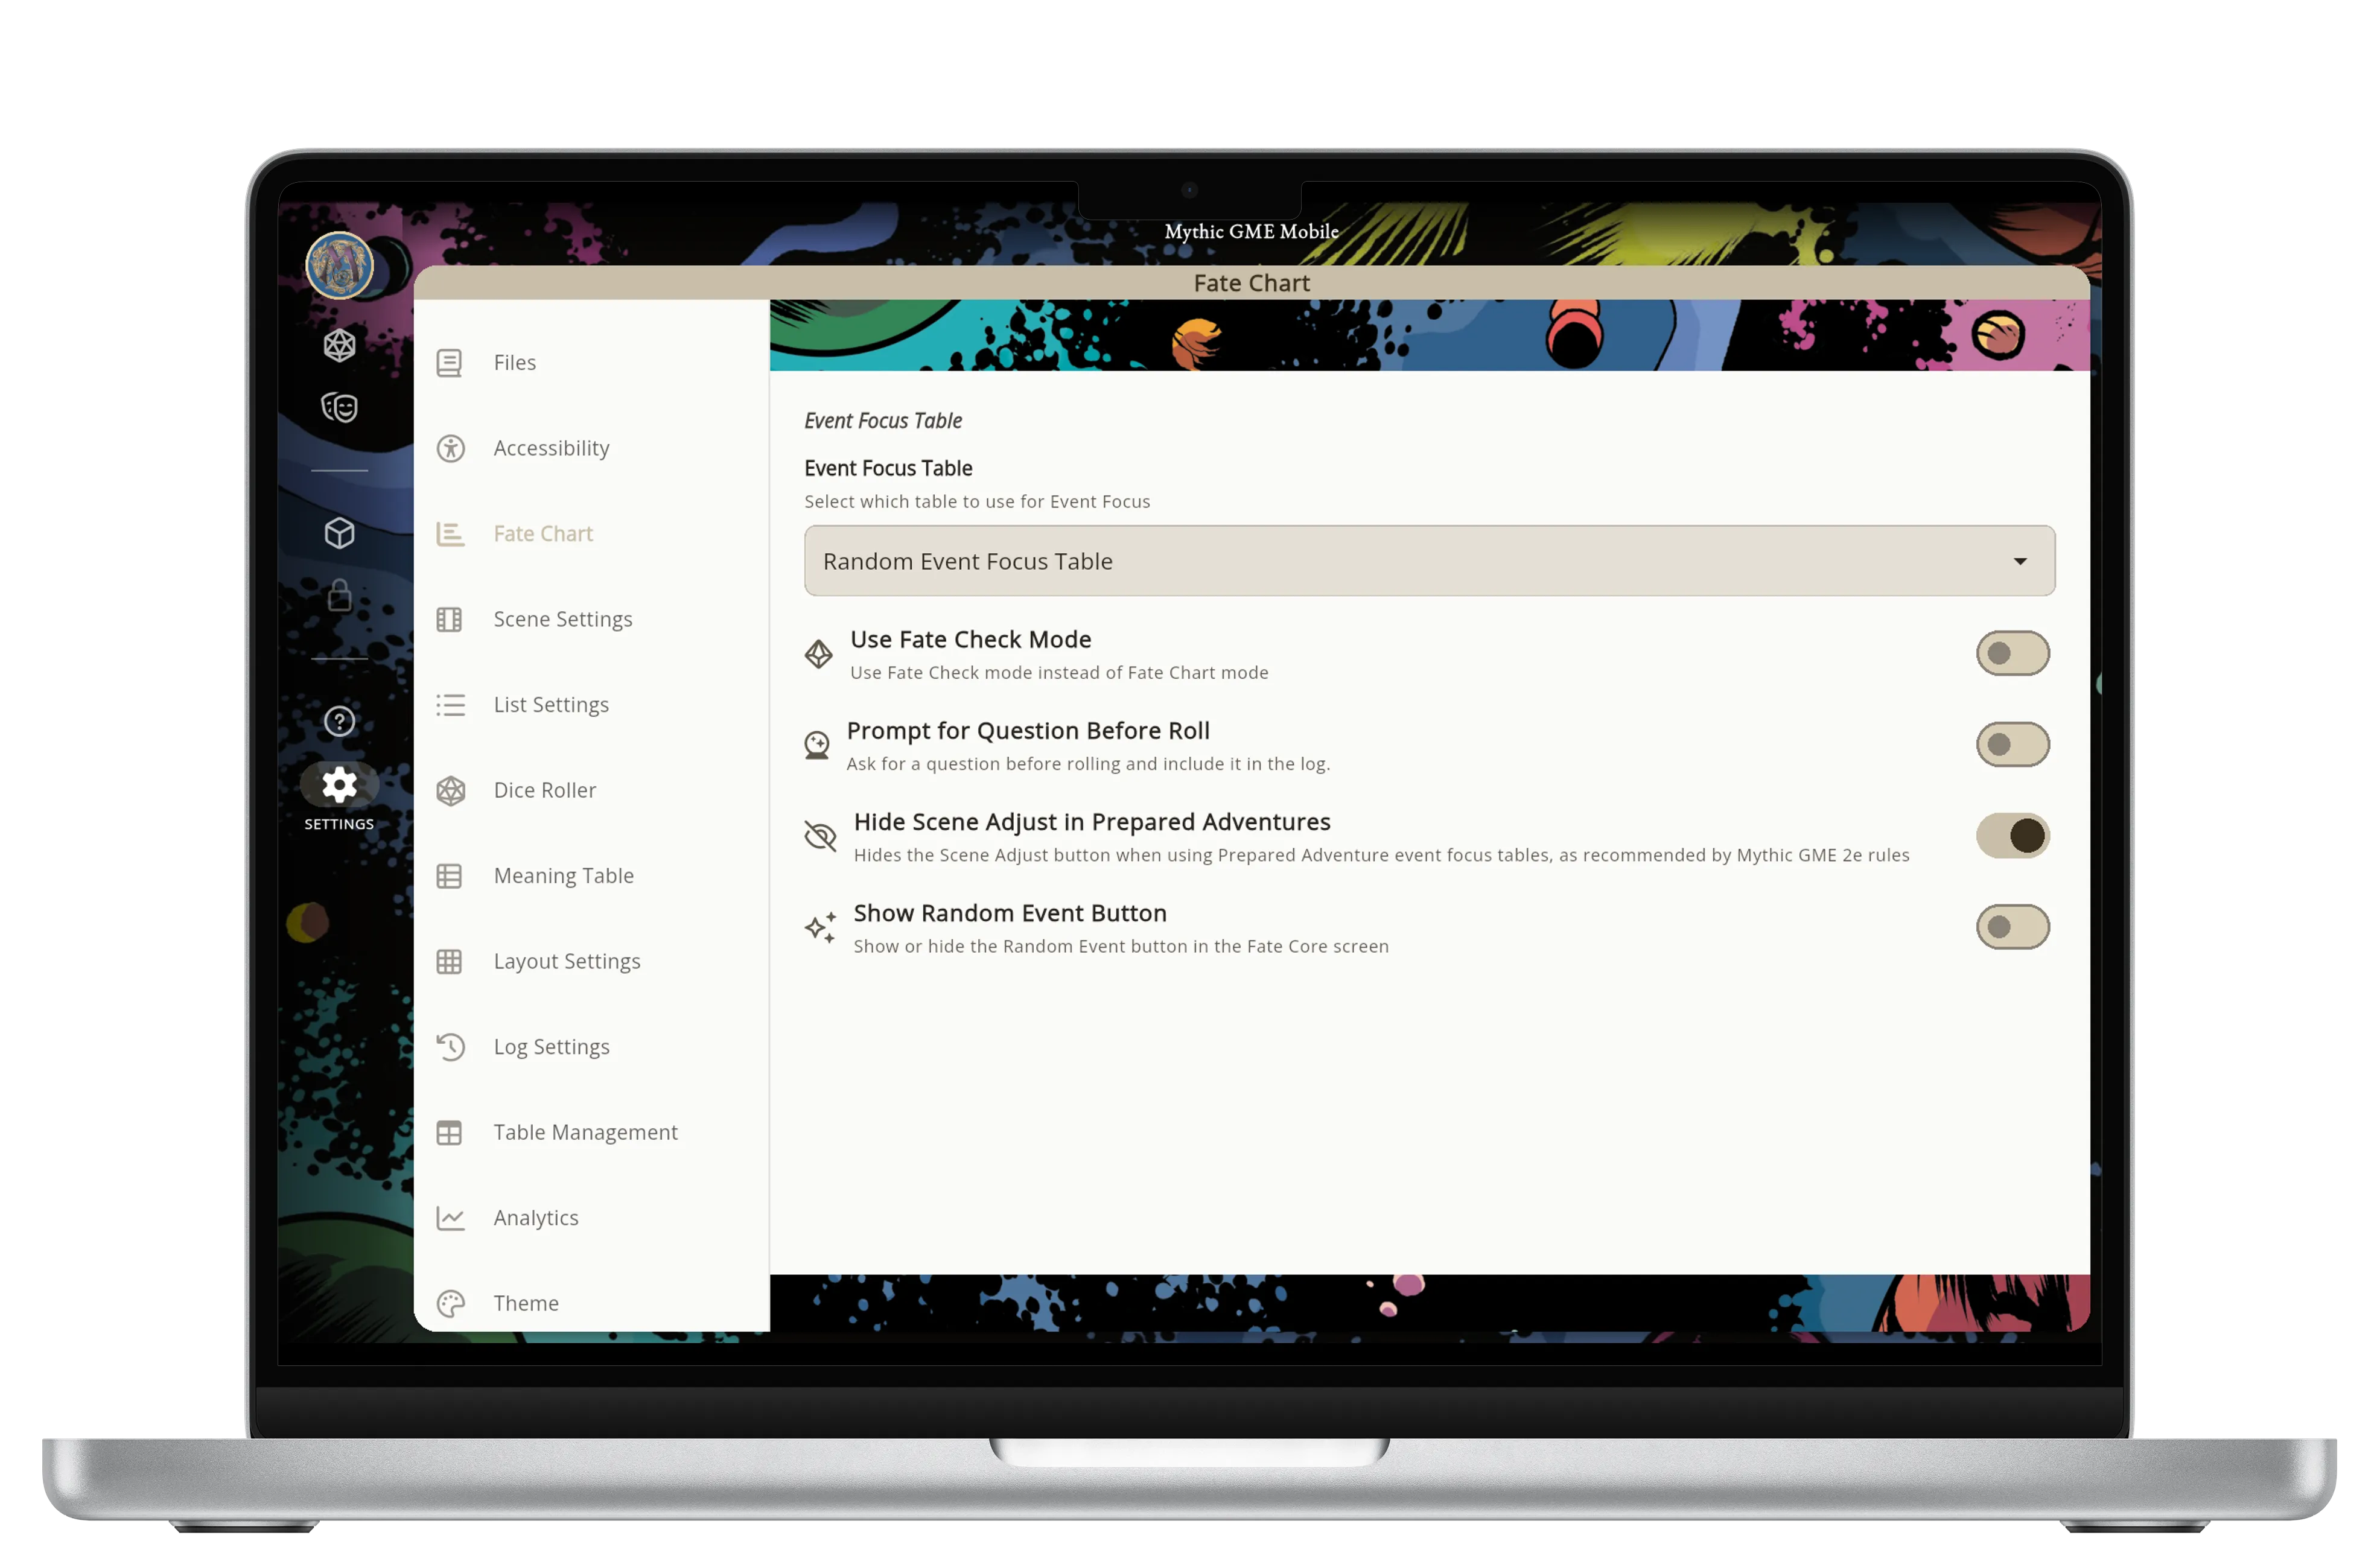2380x1547 pixels.
Task: Toggle Prompt for Question Before Roll
Action: pyautogui.click(x=2011, y=744)
